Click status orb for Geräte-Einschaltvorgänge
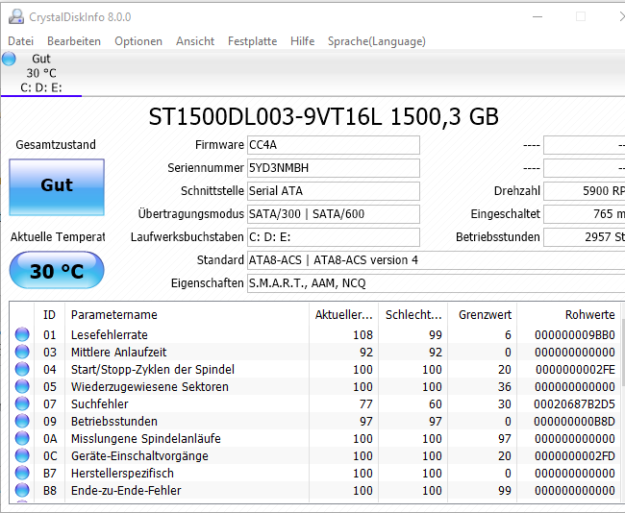This screenshot has height=513, width=625. click(x=22, y=455)
